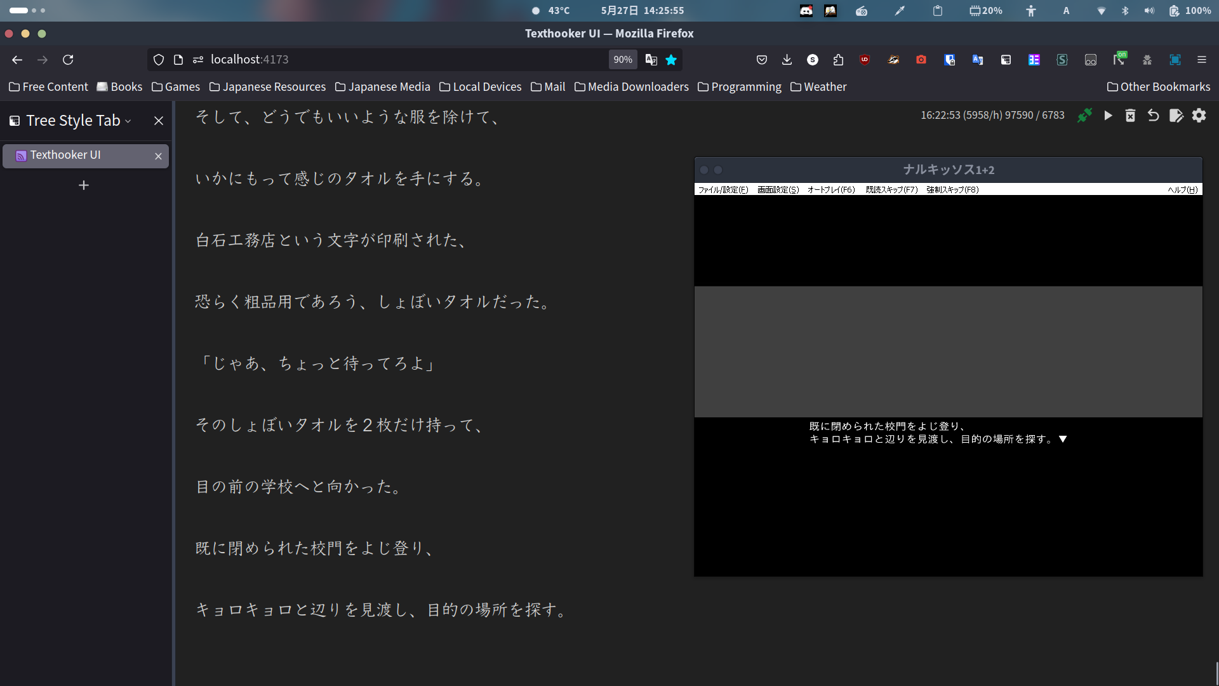Screen dimensions: 1219x686
Task: Open the game's 画面設定(S) menu
Action: click(x=778, y=190)
